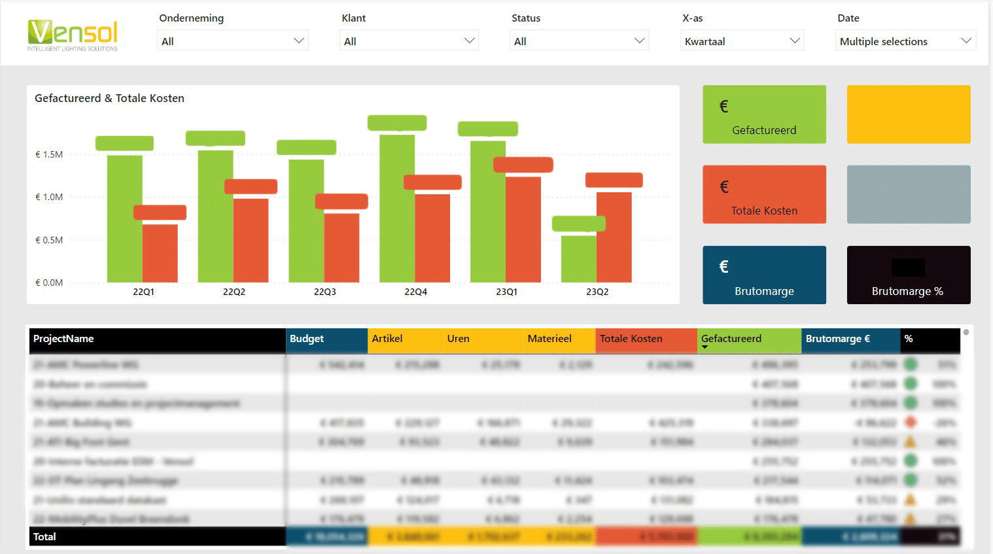This screenshot has width=993, height=554.
Task: Open the Onderneming filter dropdown
Action: tap(232, 40)
